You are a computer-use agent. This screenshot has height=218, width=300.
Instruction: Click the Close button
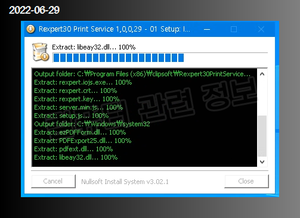click(246, 181)
